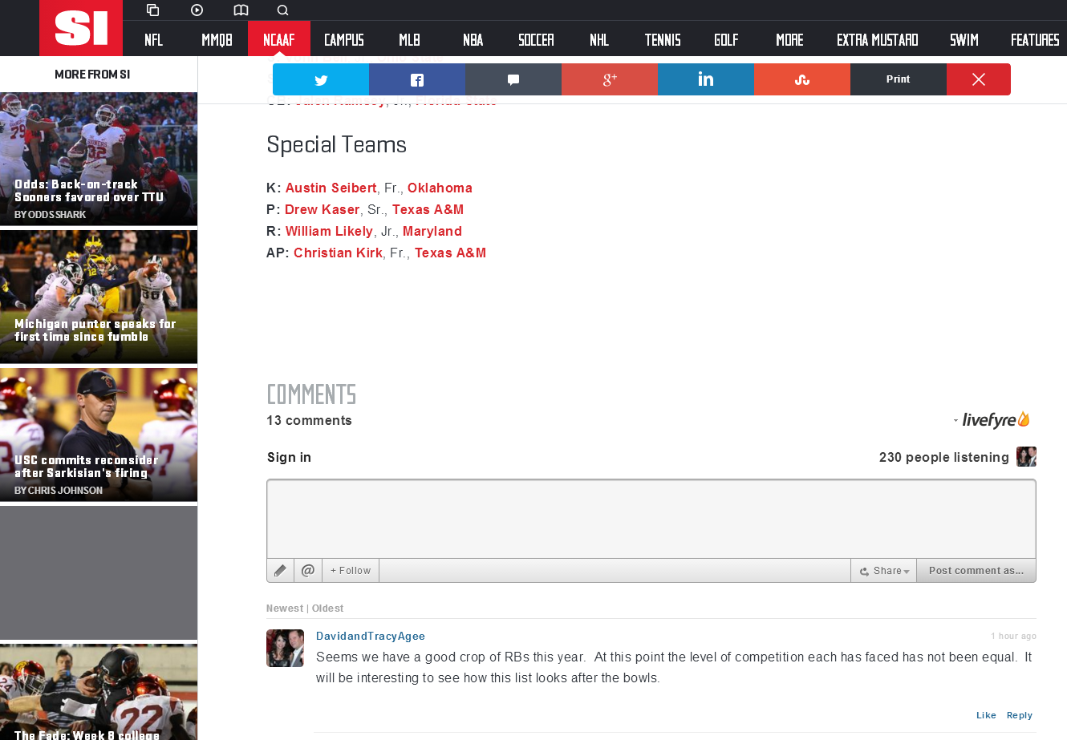This screenshot has width=1067, height=740.
Task: Open Texas A&M link beside Drew Kaser
Action: [428, 209]
